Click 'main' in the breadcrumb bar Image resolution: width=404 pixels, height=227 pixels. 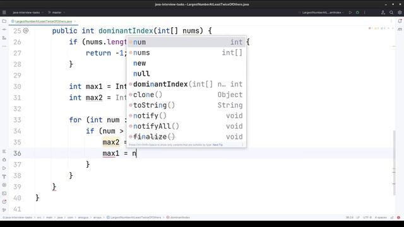(49, 218)
